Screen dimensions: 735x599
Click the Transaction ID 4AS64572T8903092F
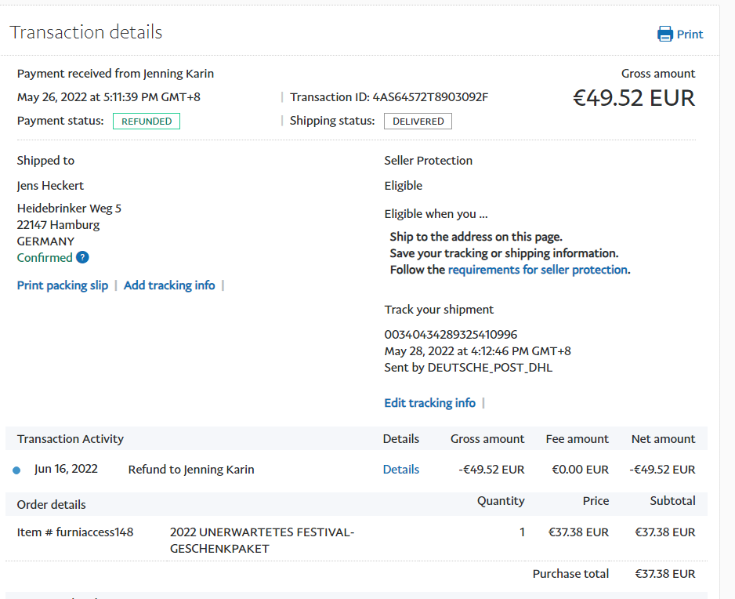coord(430,97)
